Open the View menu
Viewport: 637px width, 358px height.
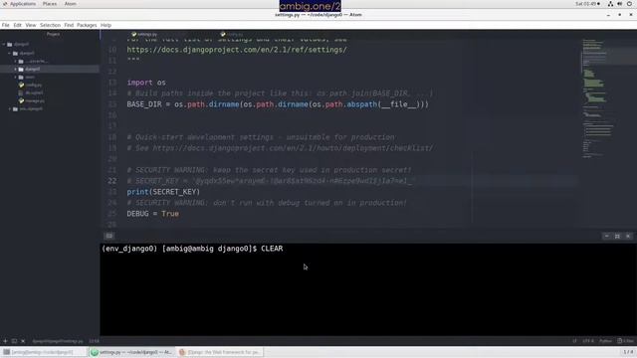click(31, 25)
